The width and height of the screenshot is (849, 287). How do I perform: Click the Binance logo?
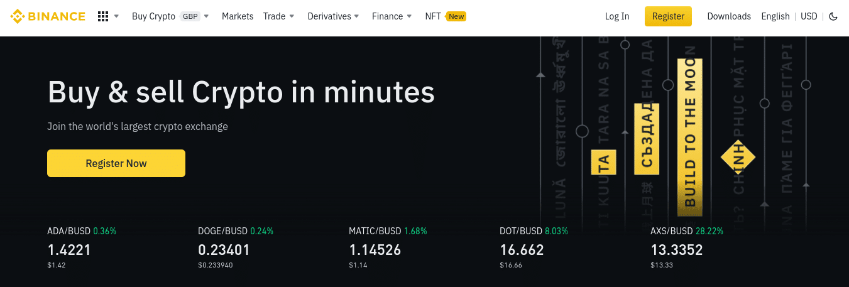tap(48, 16)
